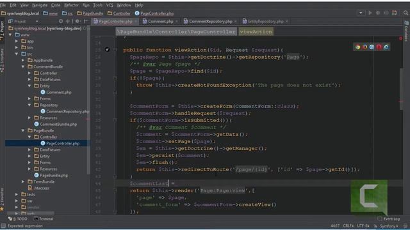Click the Debug button in the toolbar

tap(378, 13)
